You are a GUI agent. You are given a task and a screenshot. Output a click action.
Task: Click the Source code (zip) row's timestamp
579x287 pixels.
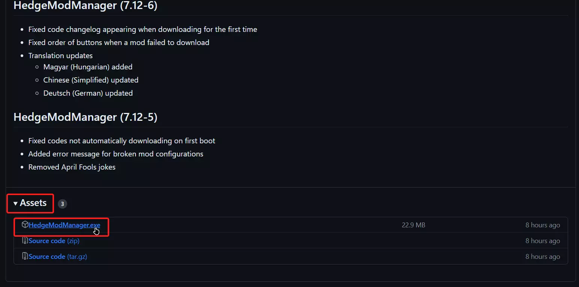pyautogui.click(x=543, y=241)
